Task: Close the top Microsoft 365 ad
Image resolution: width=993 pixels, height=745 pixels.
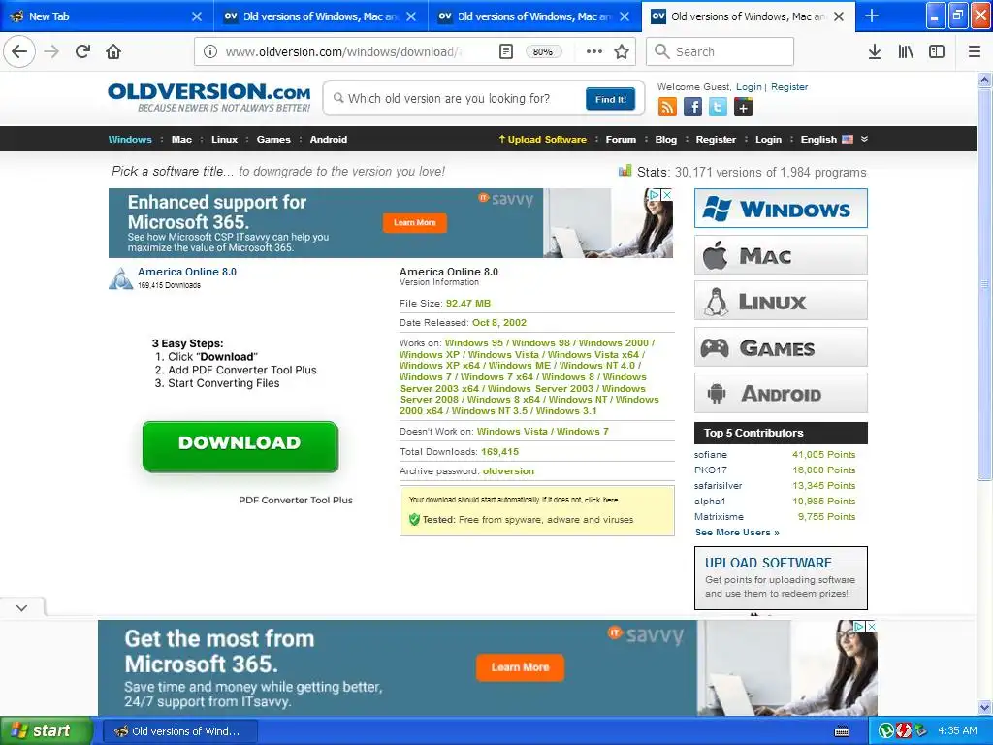Action: click(x=667, y=194)
